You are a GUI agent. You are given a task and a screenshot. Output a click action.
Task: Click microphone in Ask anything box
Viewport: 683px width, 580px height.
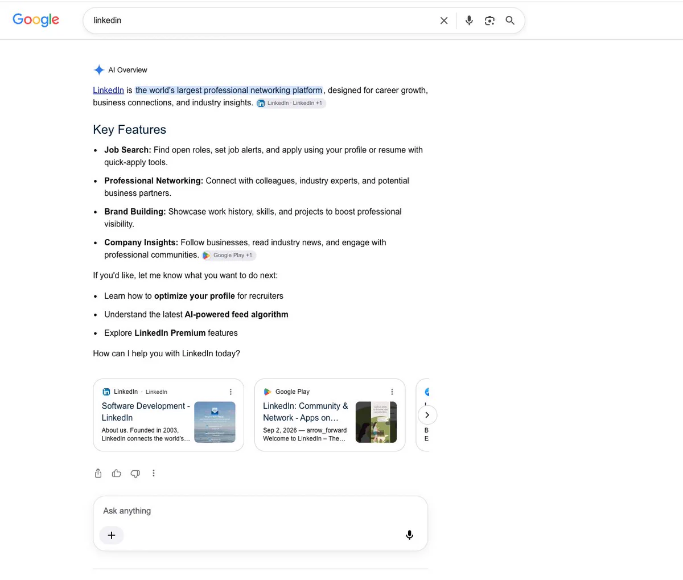pos(409,535)
